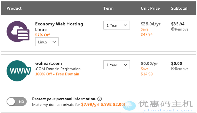Open the domain term 1 Year dropdown
This screenshot has width=197, height=113.
(117, 65)
